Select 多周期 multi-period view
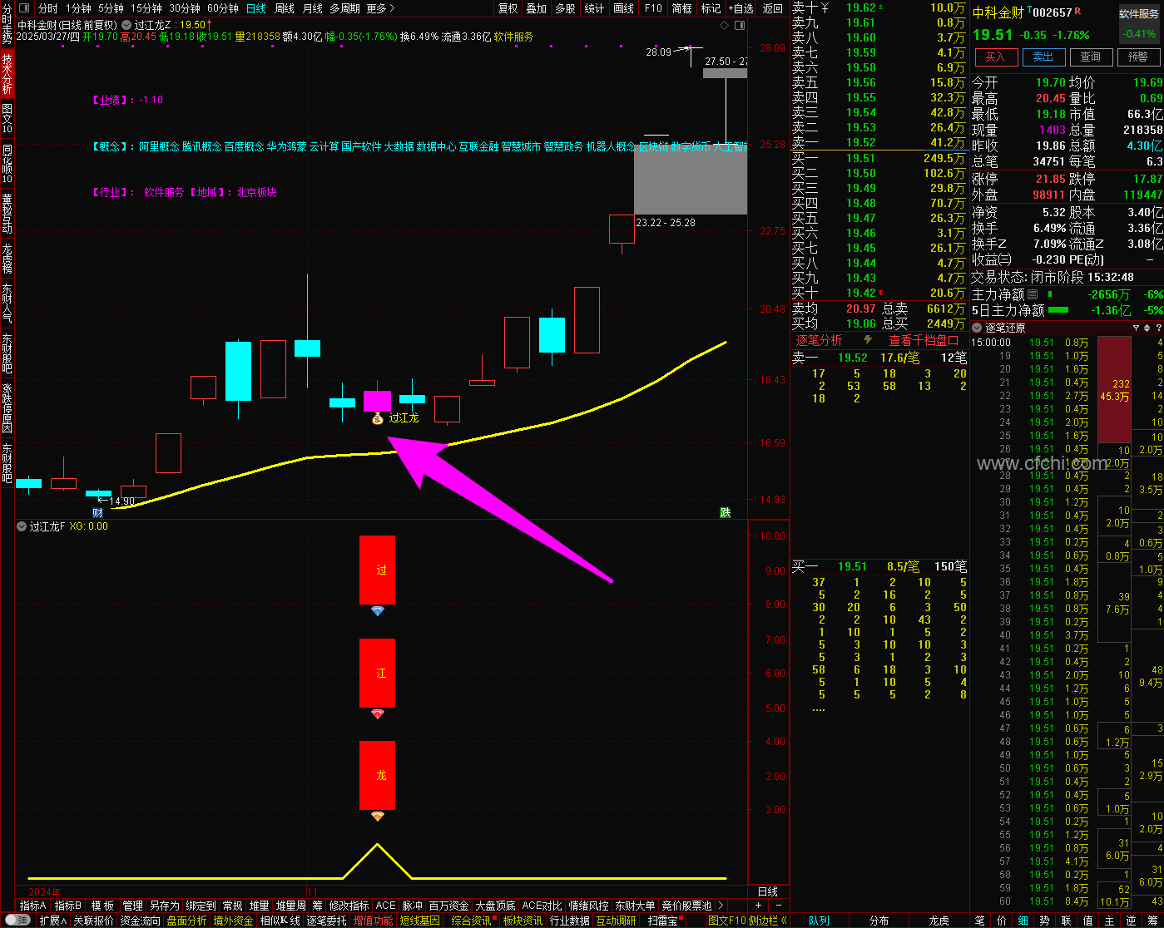 pos(345,8)
